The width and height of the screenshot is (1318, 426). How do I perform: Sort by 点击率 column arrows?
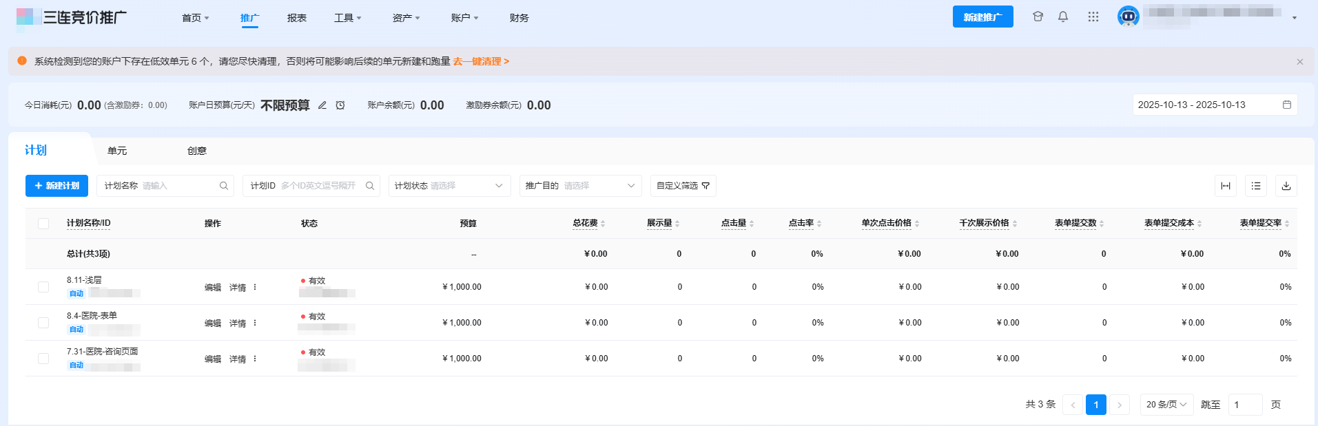click(819, 224)
